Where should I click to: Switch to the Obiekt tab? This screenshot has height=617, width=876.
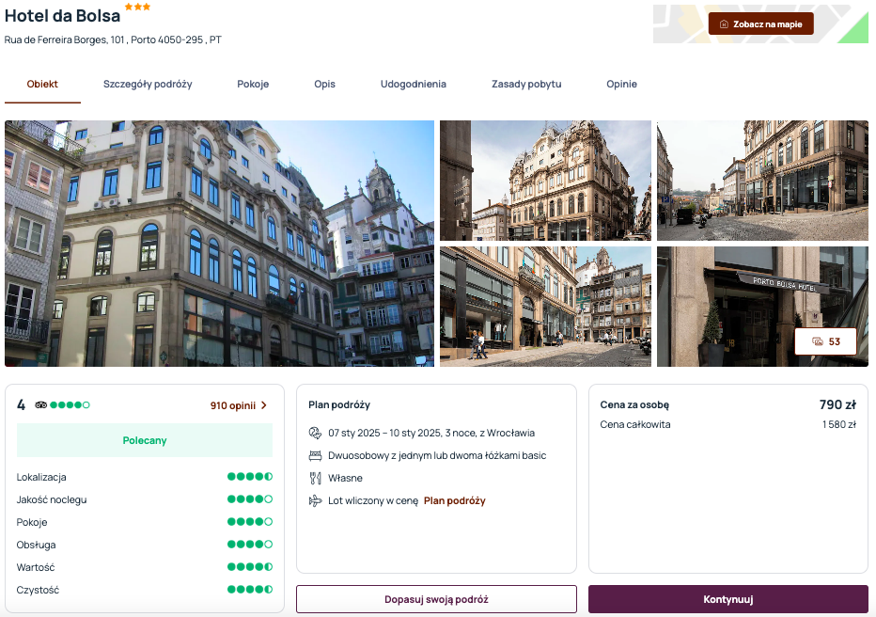click(x=42, y=85)
